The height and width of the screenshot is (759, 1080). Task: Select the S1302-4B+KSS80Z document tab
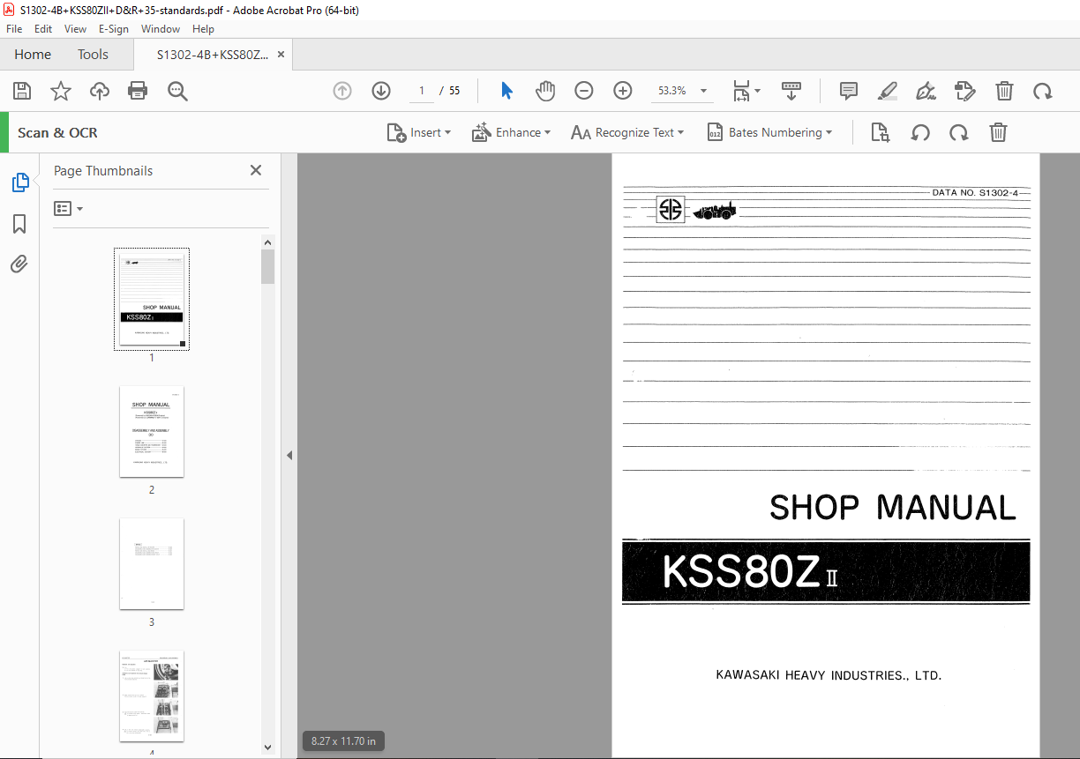213,55
